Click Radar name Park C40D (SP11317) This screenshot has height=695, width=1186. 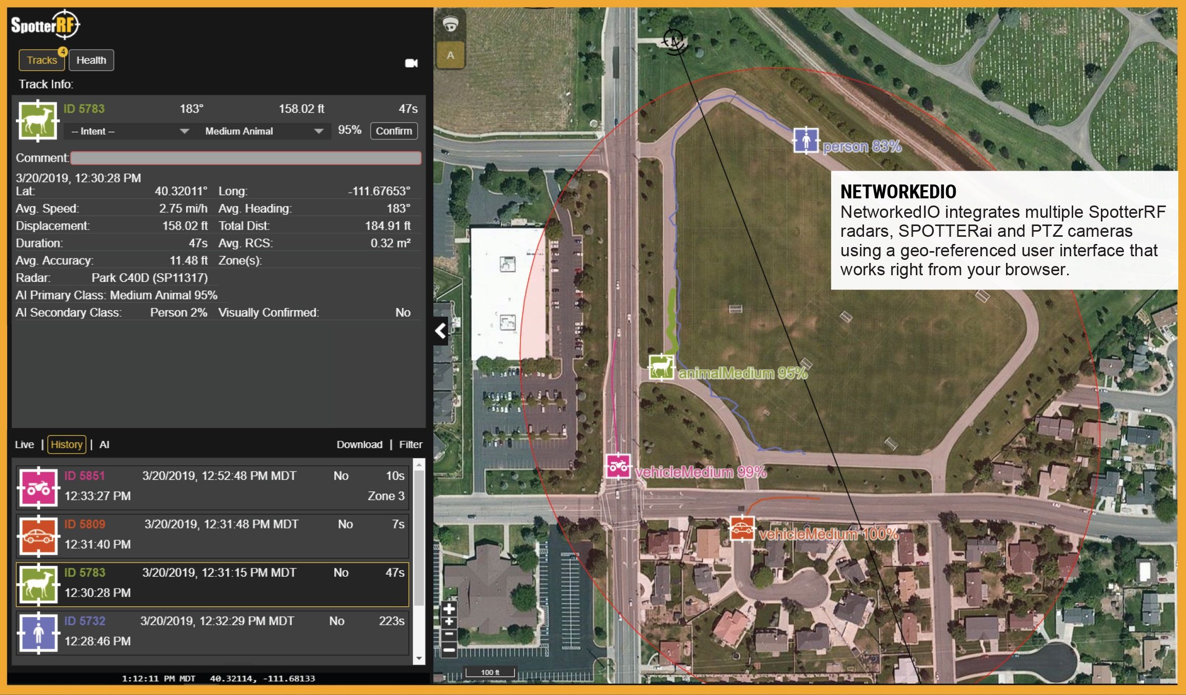150,278
